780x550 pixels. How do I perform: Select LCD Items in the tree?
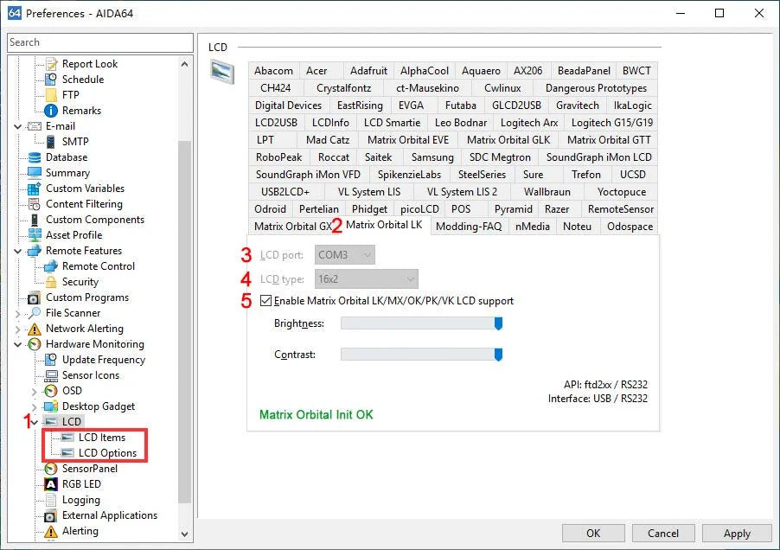(101, 438)
